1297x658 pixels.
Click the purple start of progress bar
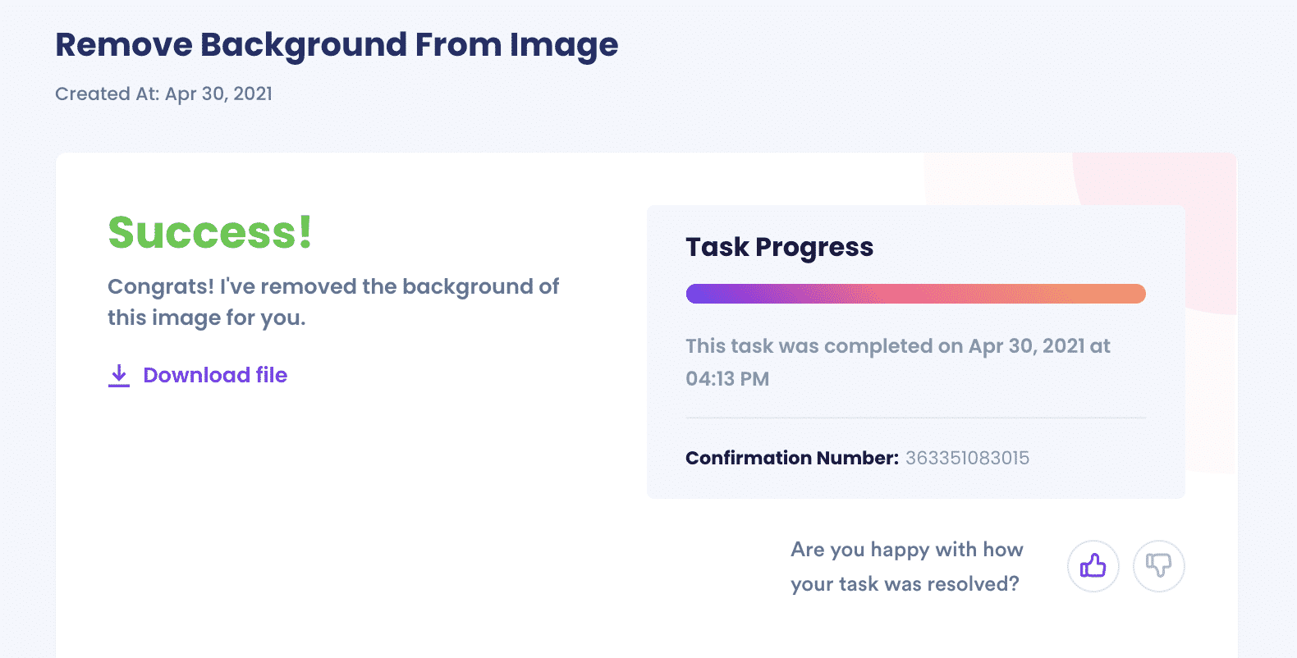click(706, 294)
